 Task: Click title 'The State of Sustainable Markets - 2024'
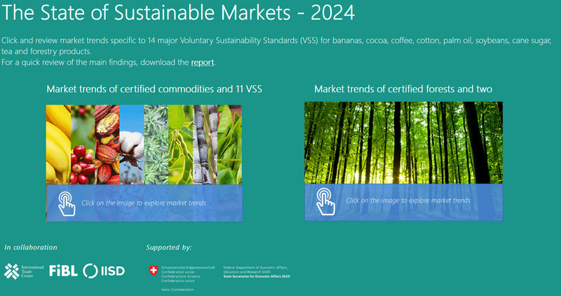(x=178, y=12)
